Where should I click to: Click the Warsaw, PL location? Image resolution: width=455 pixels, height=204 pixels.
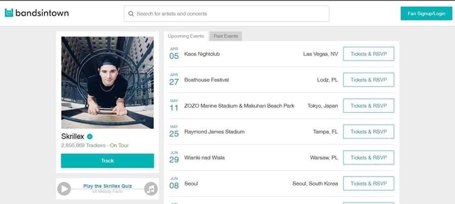click(324, 157)
